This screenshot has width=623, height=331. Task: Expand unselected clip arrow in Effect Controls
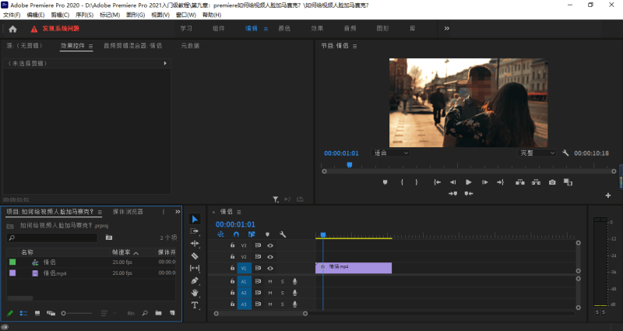pos(165,63)
